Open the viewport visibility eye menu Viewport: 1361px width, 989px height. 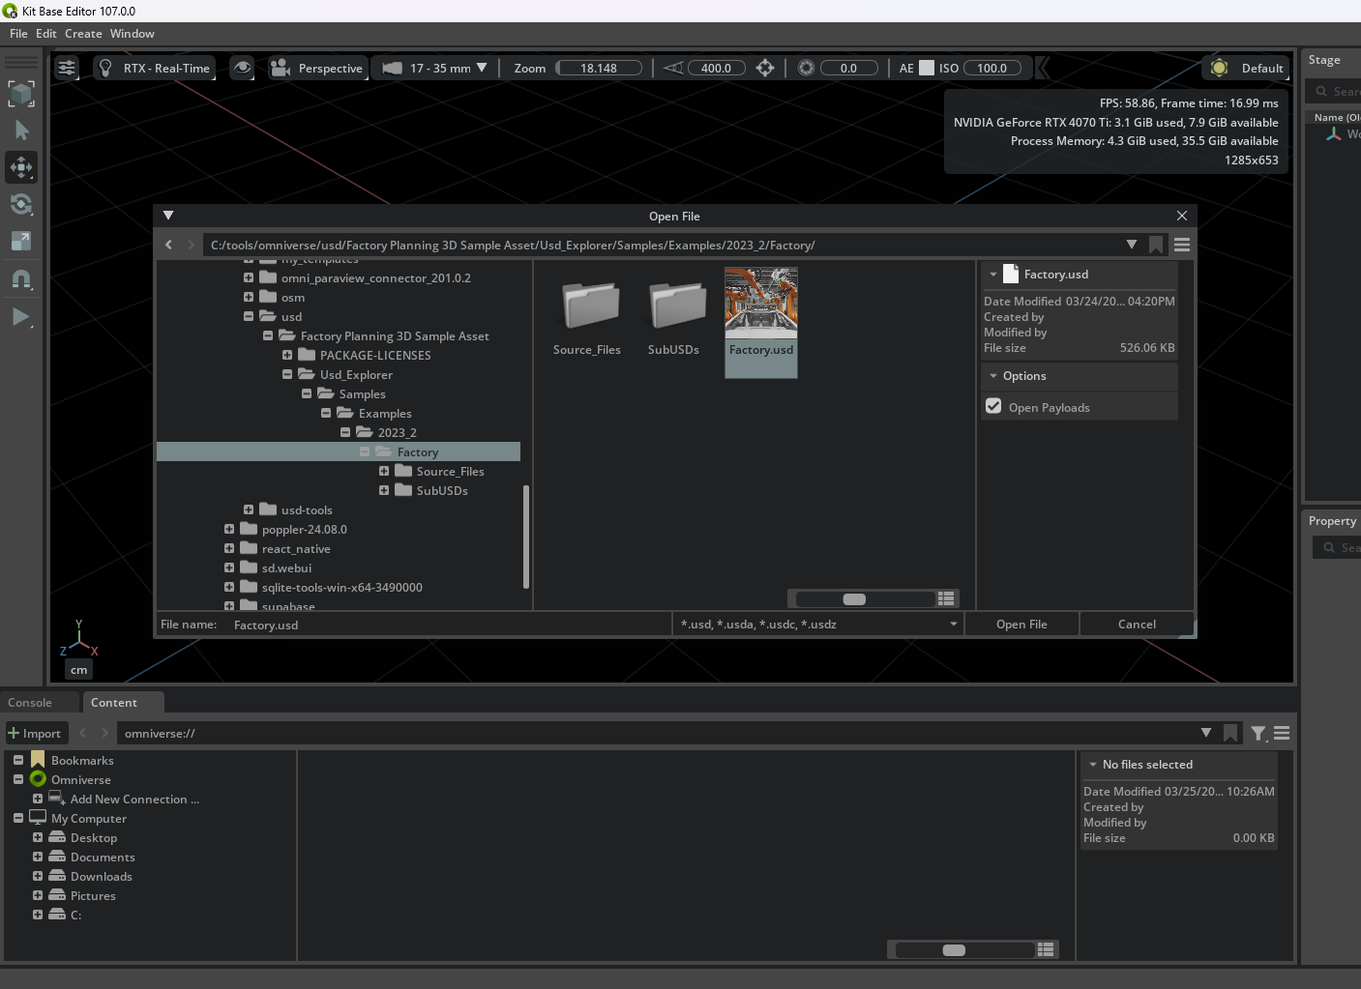pyautogui.click(x=242, y=68)
